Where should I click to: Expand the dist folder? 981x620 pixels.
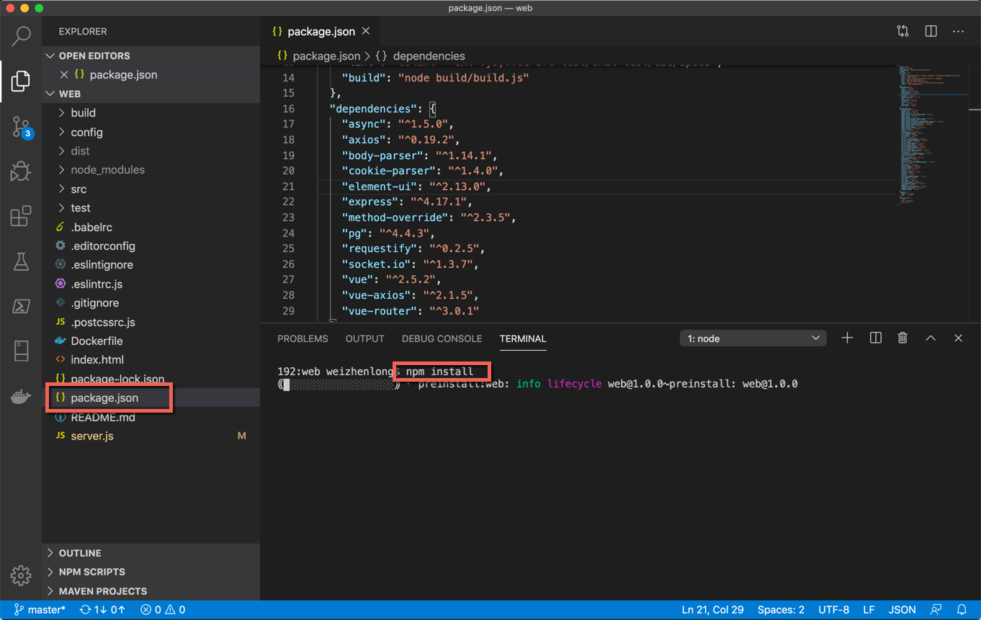151,150
